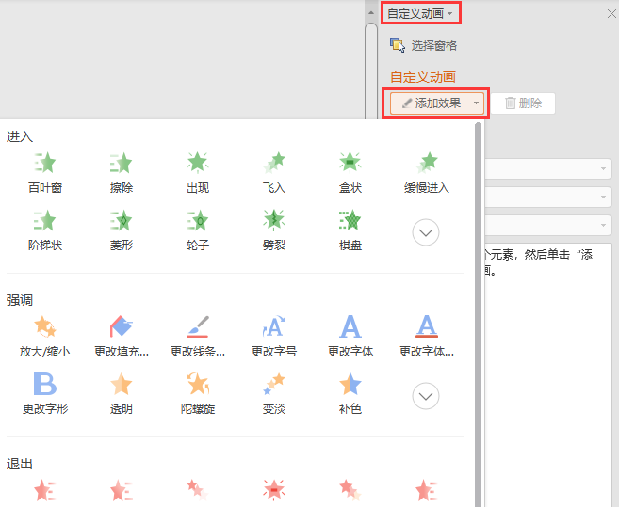This screenshot has width=619, height=507.
Task: Select the 透明 emphasis effect
Action: 122,393
